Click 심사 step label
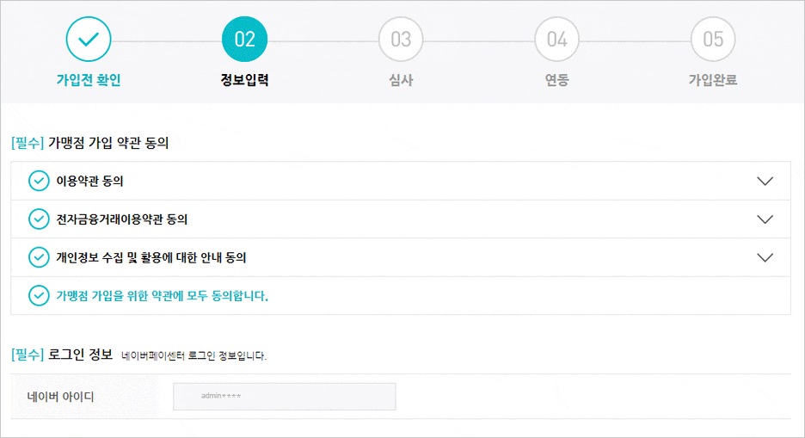 tap(401, 80)
